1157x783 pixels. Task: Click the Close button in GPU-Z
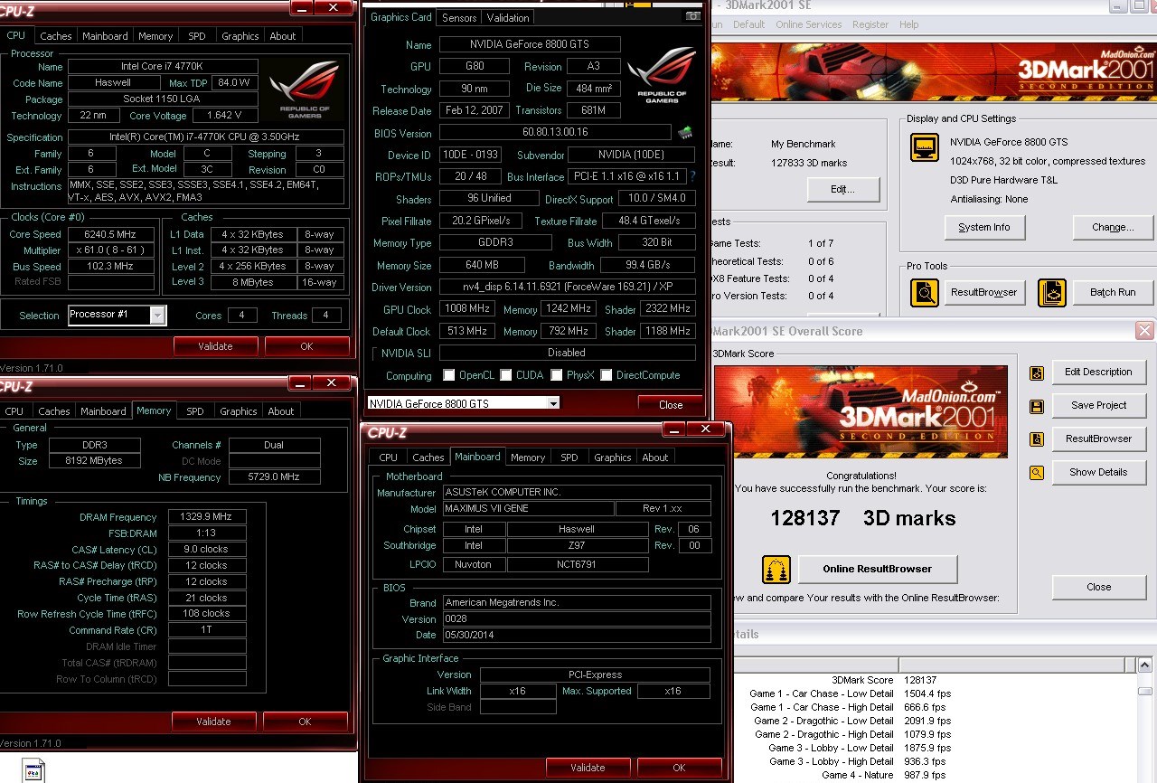(x=671, y=404)
